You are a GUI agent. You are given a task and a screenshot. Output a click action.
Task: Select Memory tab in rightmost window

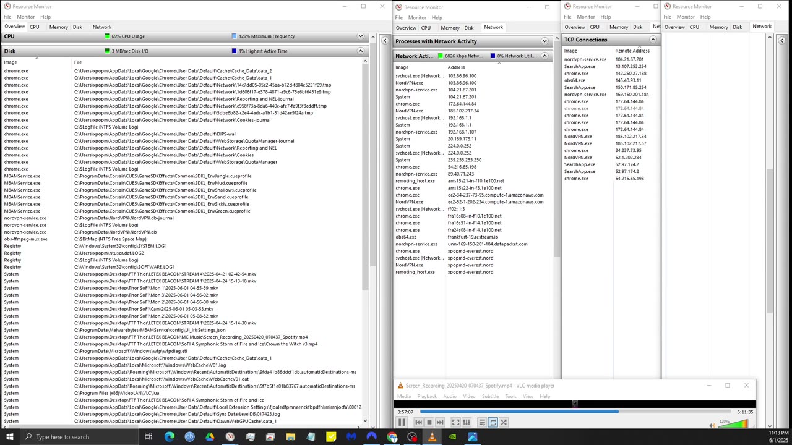[718, 27]
